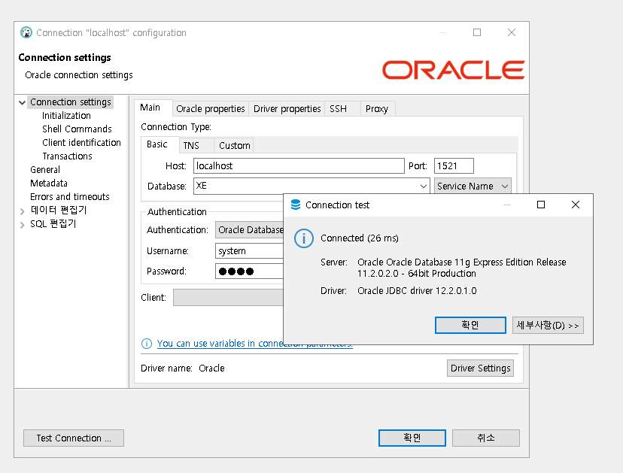623x473 pixels.
Task: Click the Driver Settings button
Action: point(480,368)
